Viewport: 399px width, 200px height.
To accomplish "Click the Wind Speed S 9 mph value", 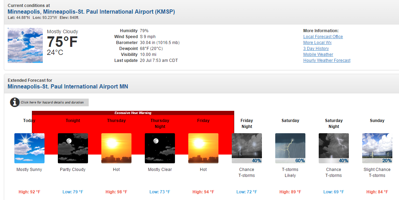I will coord(148,37).
